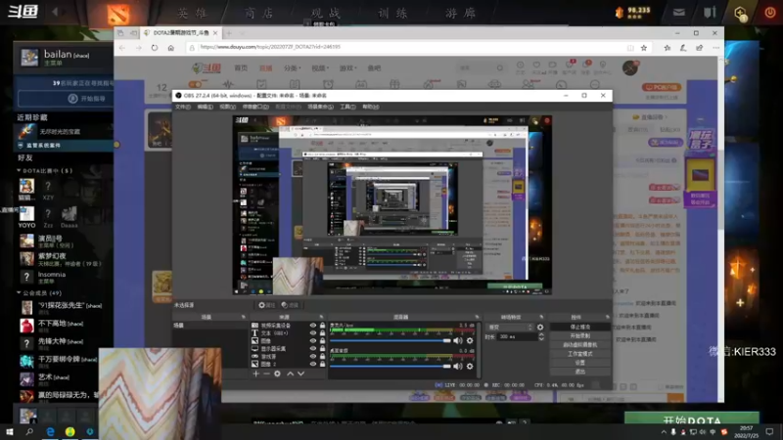Screen dimensions: 783x440
Task: Reload the page in the browser toolbar
Action: pos(155,47)
